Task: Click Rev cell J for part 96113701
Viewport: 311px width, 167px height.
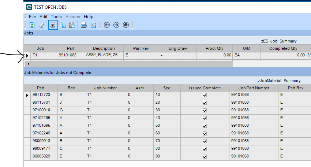Action: pyautogui.click(x=71, y=103)
